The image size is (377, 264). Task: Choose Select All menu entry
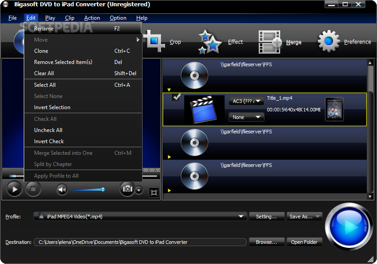pos(83,85)
